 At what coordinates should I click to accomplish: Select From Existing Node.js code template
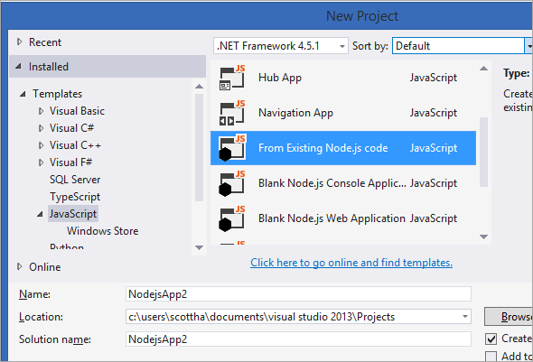pyautogui.click(x=343, y=148)
